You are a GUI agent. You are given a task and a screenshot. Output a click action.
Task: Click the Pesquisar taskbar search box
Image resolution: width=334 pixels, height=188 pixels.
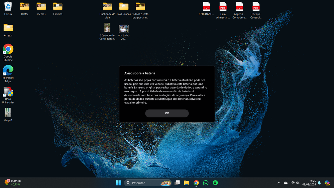(x=148, y=183)
